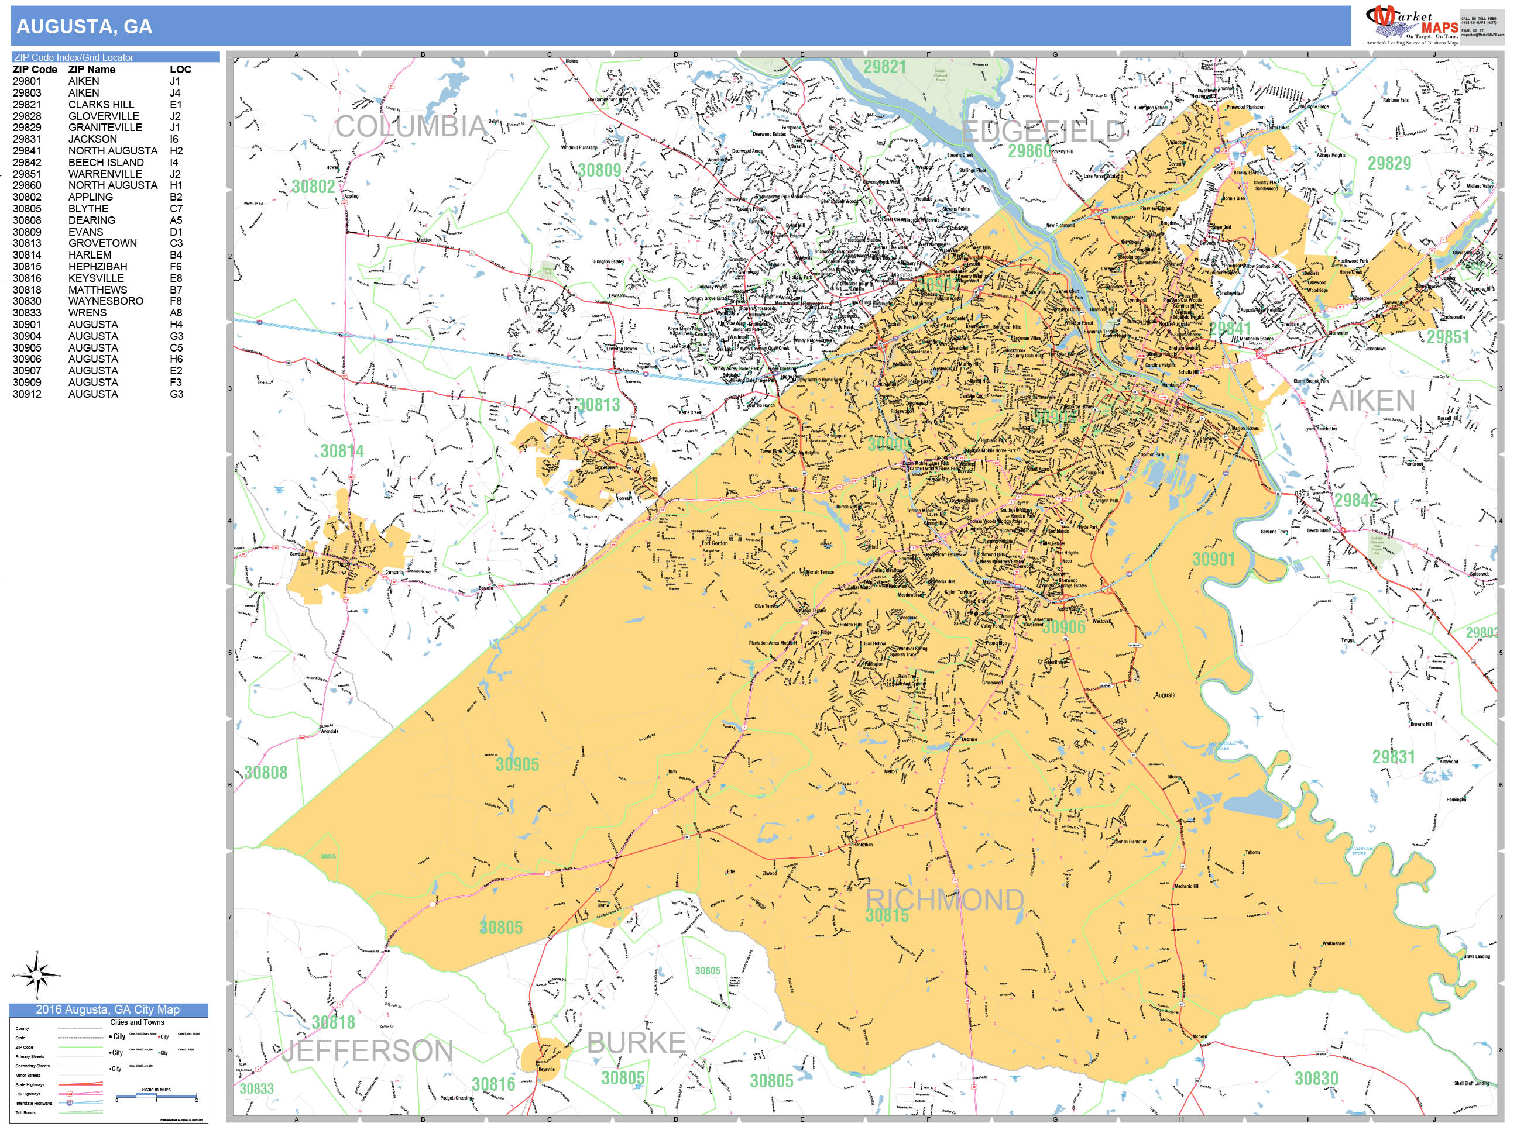Viewport: 1517px width, 1137px height.
Task: Click the green 30833 ZIP label on the map
Action: tap(256, 1089)
